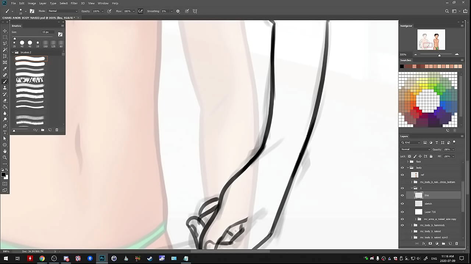Select the Zoom tool in toolbar

(x=5, y=157)
